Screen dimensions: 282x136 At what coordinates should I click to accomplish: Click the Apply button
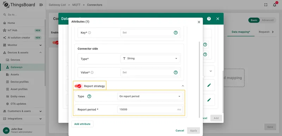pyautogui.click(x=194, y=131)
